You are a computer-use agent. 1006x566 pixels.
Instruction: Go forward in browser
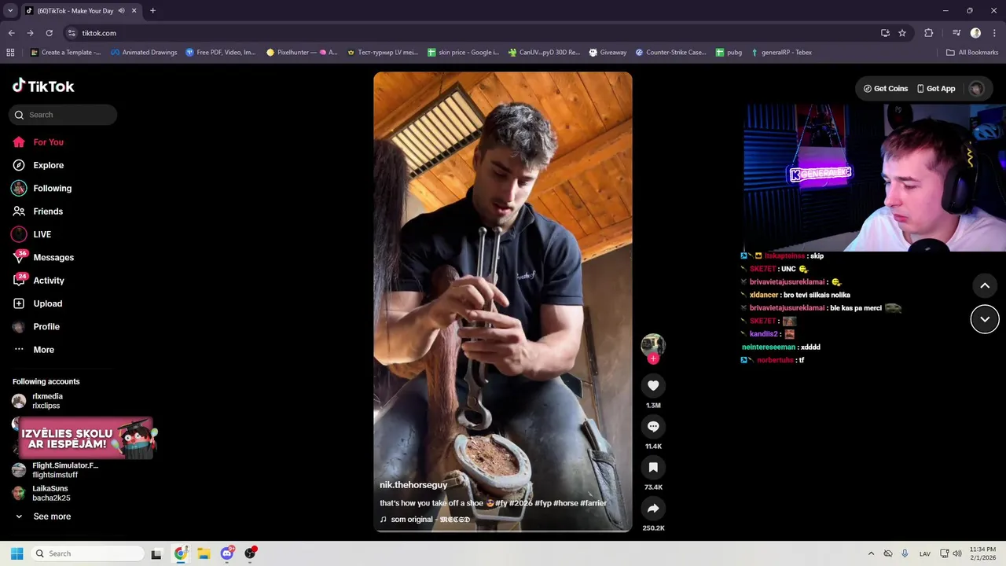[x=30, y=33]
